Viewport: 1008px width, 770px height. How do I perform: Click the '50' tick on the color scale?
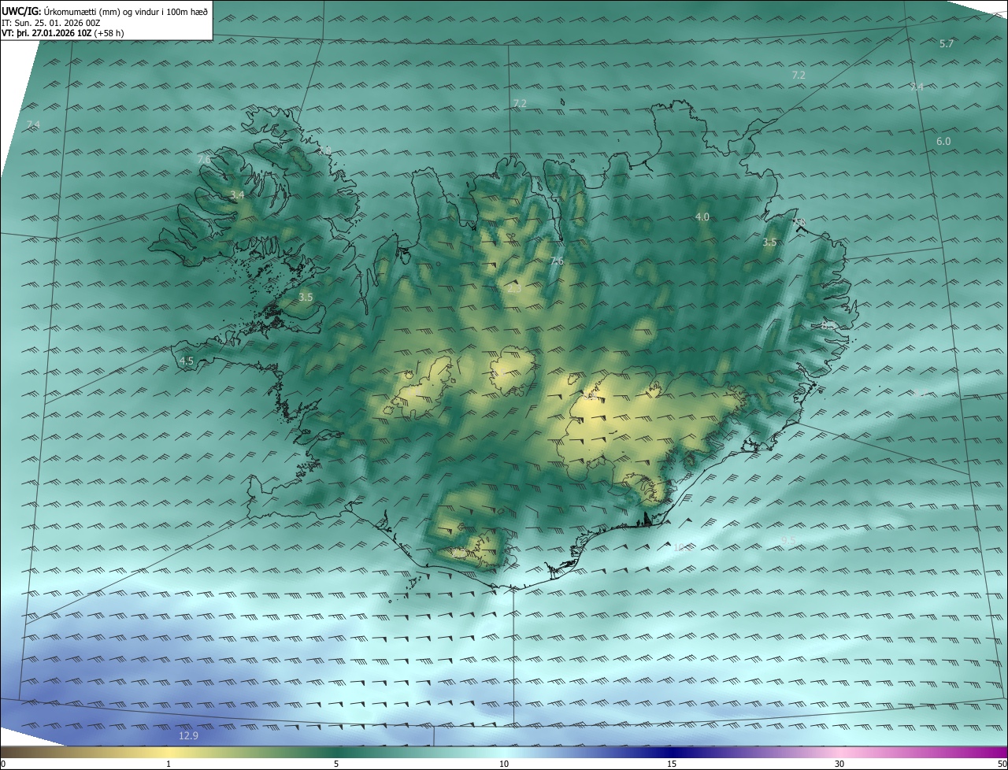point(1002,764)
